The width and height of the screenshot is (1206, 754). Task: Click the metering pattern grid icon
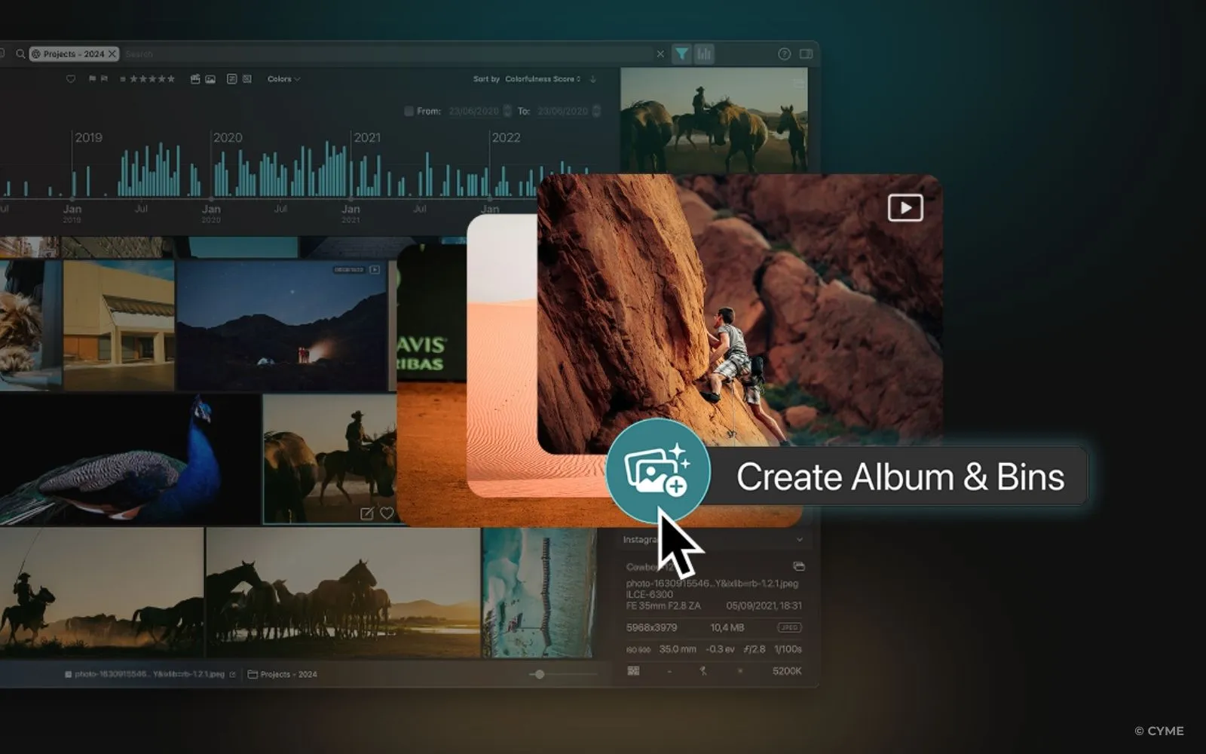[633, 670]
